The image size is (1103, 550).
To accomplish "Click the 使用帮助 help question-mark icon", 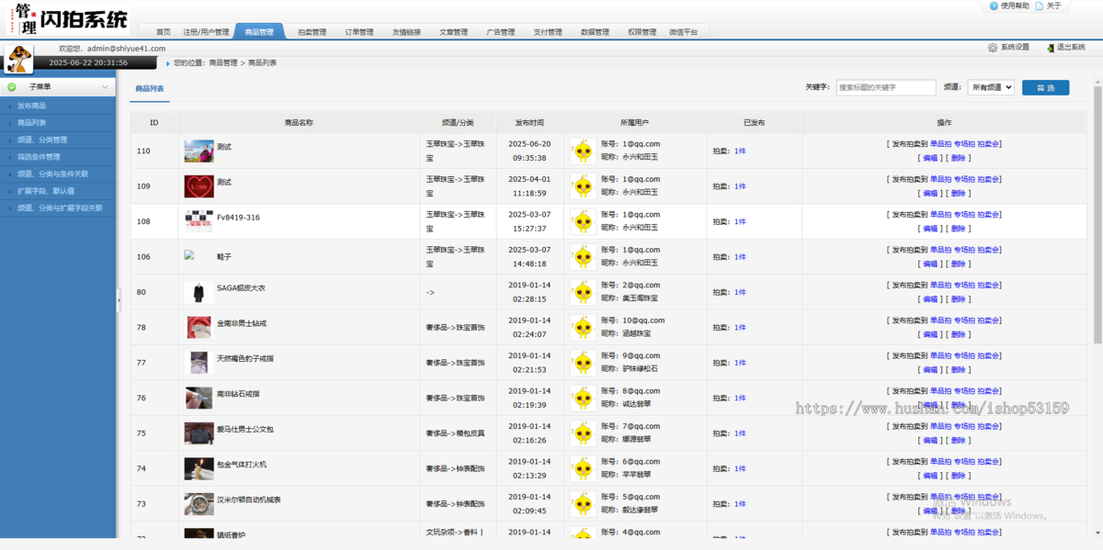I will click(994, 6).
